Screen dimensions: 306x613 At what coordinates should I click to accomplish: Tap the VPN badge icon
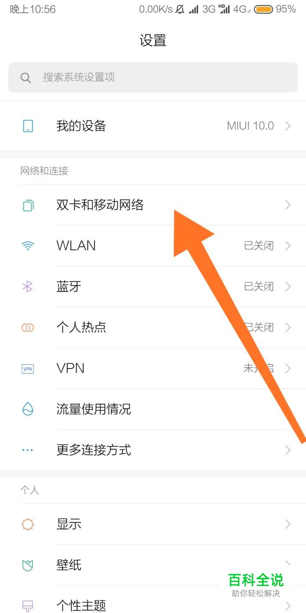[28, 369]
